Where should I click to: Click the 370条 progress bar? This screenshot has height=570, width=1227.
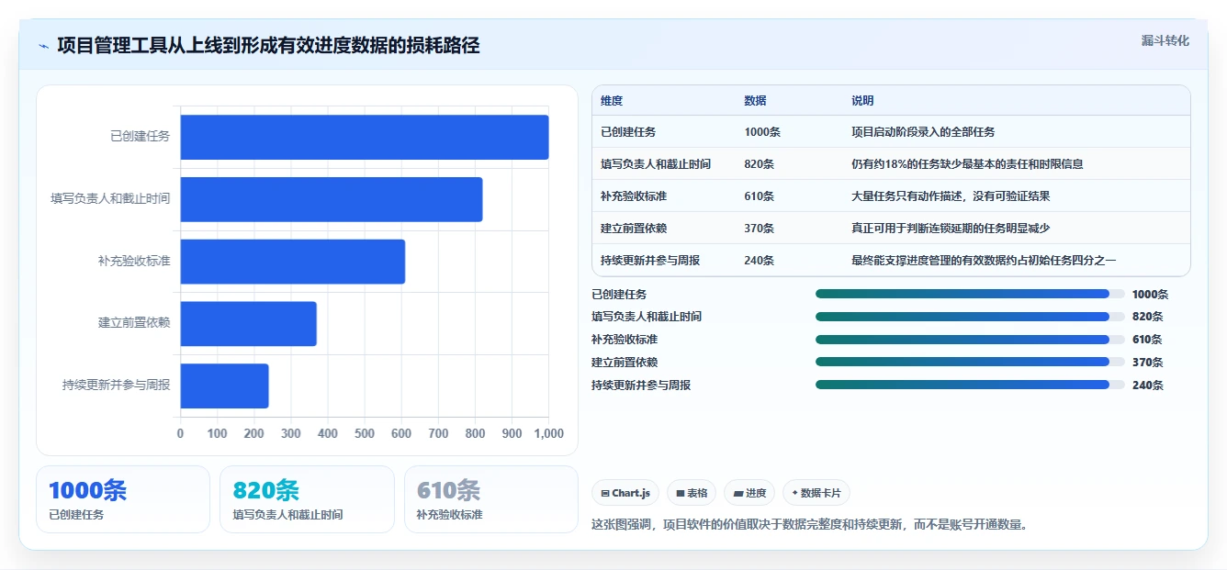tap(970, 363)
